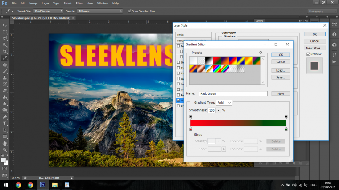Uncheck the Outer Glow style checkbox
Image resolution: width=339 pixels, height=190 pixels.
pyautogui.click(x=178, y=100)
